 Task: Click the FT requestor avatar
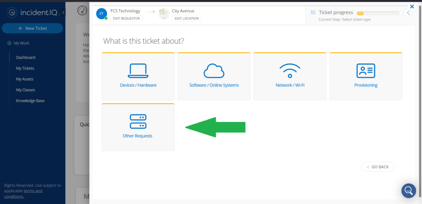(x=101, y=14)
